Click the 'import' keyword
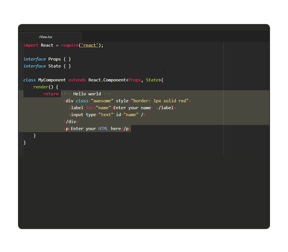The image size is (288, 252). point(31,45)
